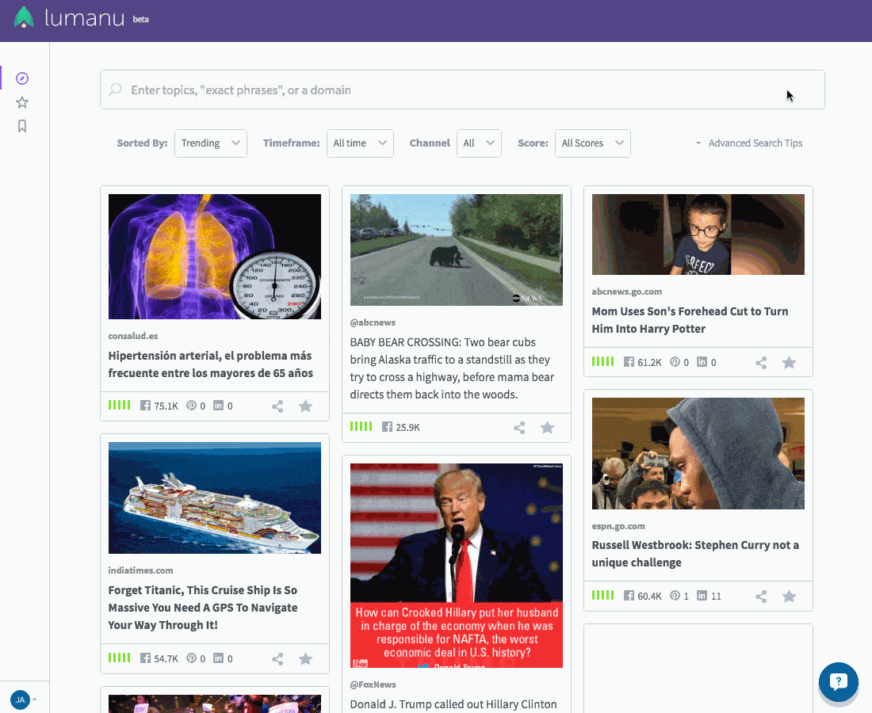Click the boy with glasses thumbnail
The image size is (872, 713).
pos(698,234)
